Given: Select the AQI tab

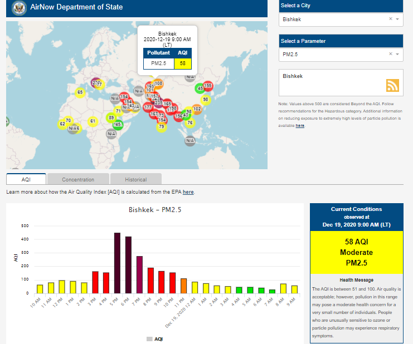Looking at the screenshot, I should click(x=26, y=179).
